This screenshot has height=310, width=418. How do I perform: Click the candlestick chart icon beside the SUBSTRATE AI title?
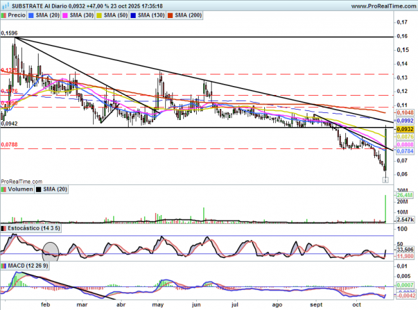tap(5, 4)
